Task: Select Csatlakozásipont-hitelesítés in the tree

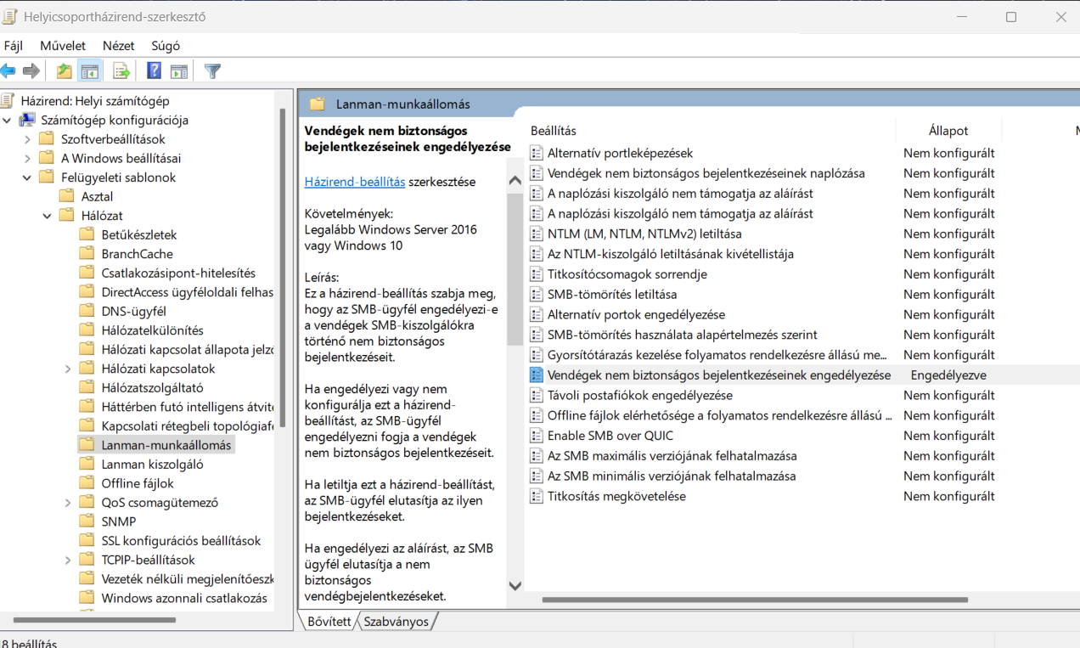Action: pos(178,273)
